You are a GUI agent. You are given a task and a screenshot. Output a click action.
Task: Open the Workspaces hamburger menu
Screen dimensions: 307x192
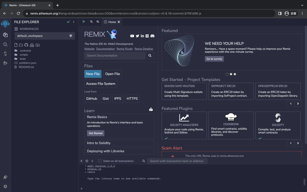(x=16, y=29)
